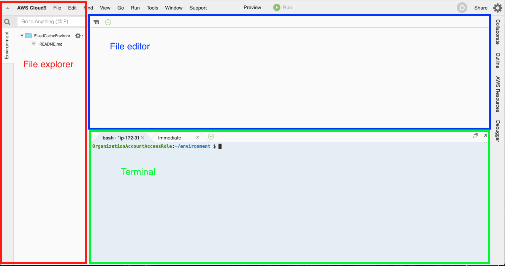The width and height of the screenshot is (505, 266).
Task: Collapse the ElastiCacheEnvironment folder
Action: [x=22, y=36]
